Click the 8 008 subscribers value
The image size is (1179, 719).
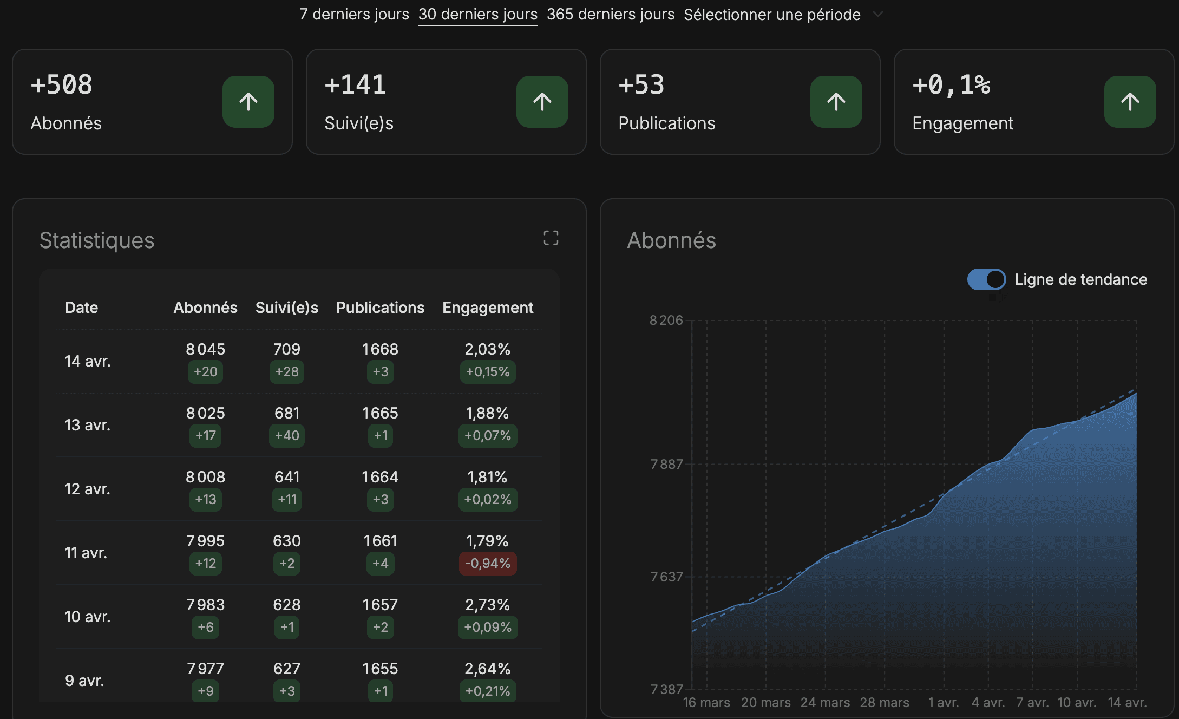206,477
